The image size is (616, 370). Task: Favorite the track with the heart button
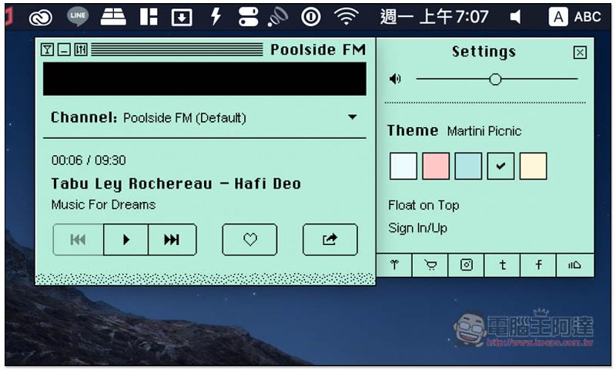(x=249, y=240)
